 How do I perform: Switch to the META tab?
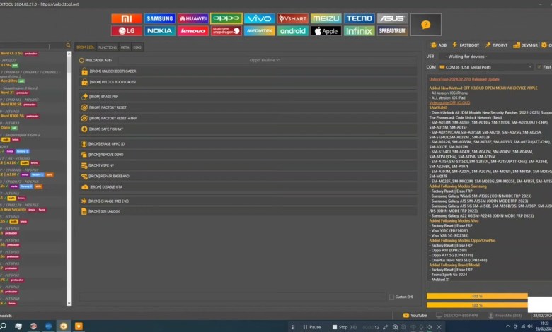[x=125, y=47]
